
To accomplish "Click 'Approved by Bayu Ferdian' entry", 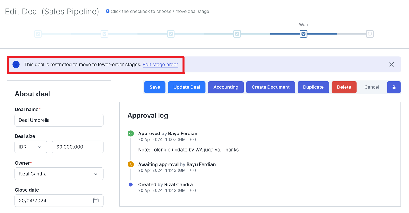I will pos(168,134).
